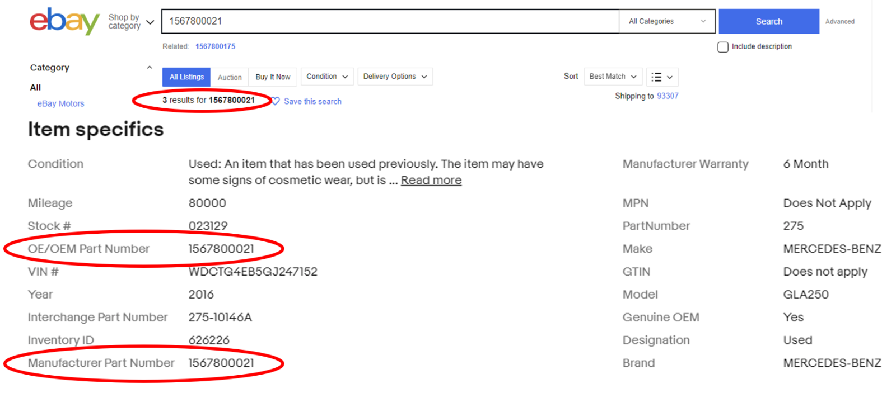Expand the Shop by category menu
The image size is (896, 412).
(x=131, y=22)
